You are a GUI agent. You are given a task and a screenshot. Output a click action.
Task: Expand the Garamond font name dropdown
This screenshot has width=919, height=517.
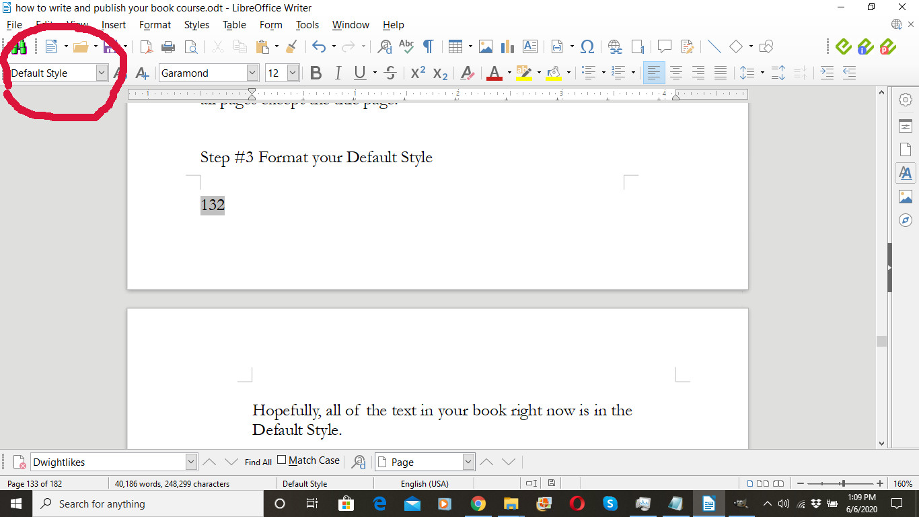pos(252,73)
